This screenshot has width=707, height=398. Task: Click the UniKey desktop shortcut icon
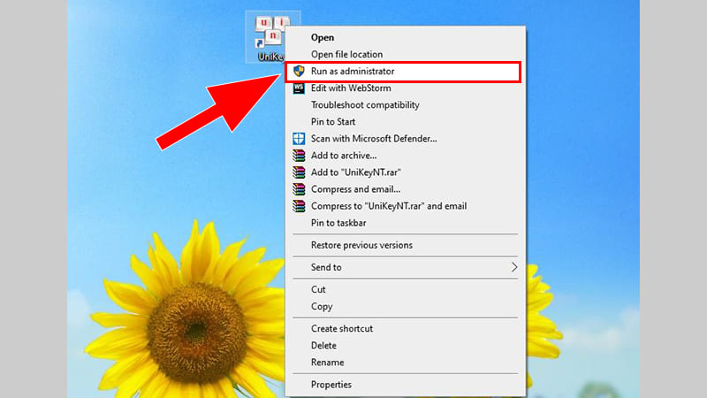(x=270, y=35)
